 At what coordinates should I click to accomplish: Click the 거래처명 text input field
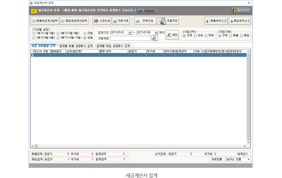click(x=130, y=39)
